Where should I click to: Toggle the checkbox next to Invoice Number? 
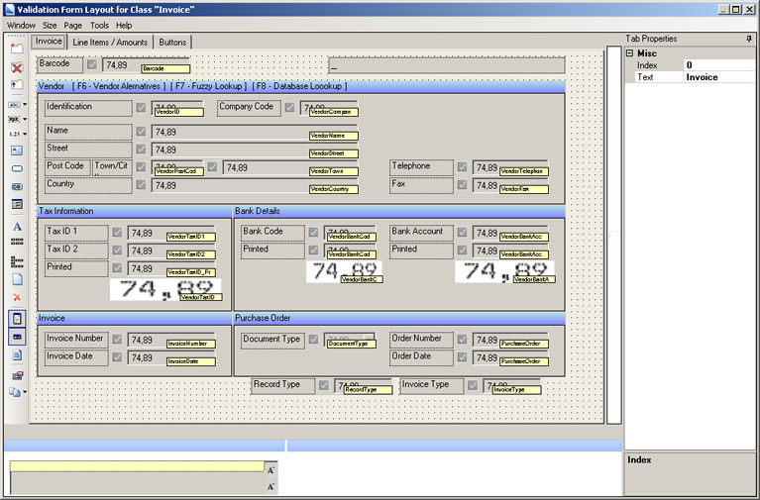pos(118,339)
